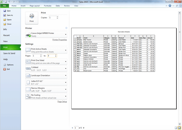Open the Landscape Orientation dropdown
Viewport: 182px width, 130px height.
(46, 75)
